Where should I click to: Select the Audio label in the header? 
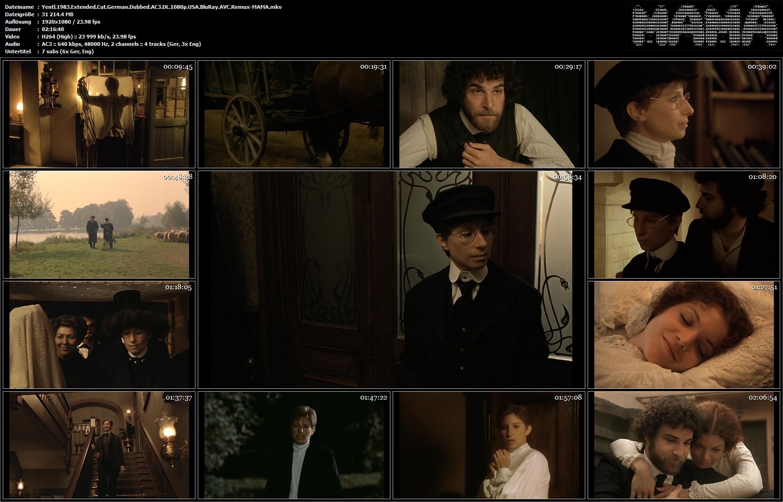(13, 44)
